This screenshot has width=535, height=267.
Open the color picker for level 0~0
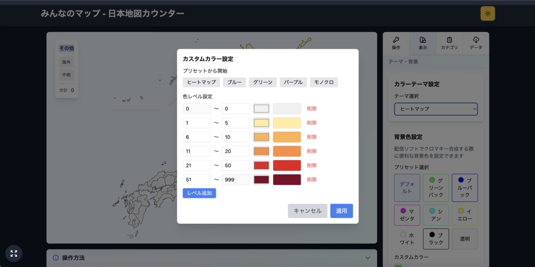pyautogui.click(x=261, y=109)
